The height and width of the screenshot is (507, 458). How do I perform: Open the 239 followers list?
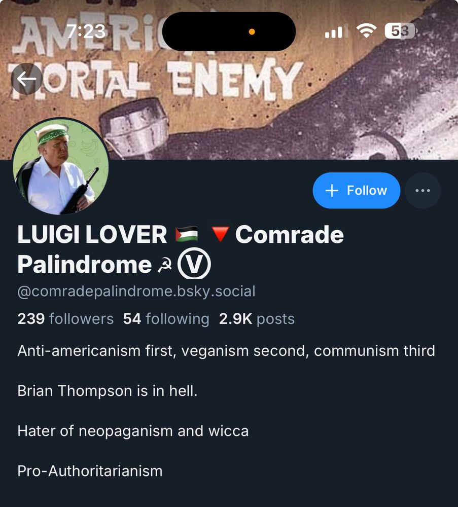pos(65,318)
